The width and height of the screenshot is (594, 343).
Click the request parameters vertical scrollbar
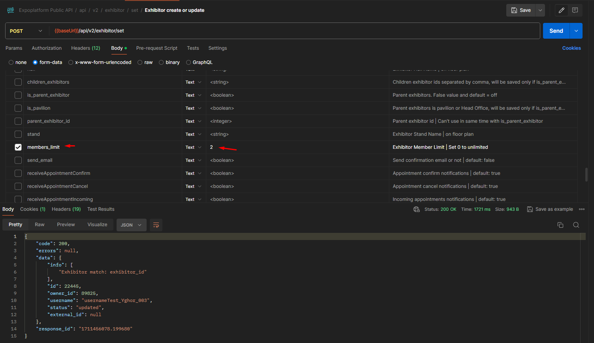pyautogui.click(x=586, y=174)
